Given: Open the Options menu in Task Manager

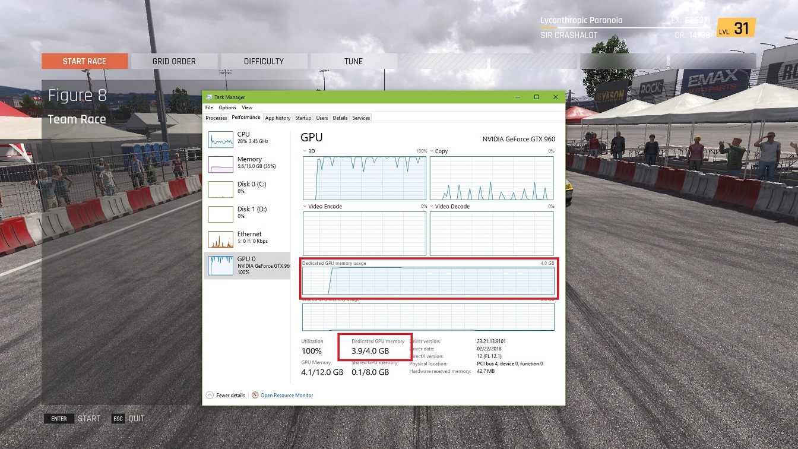Looking at the screenshot, I should tap(227, 107).
